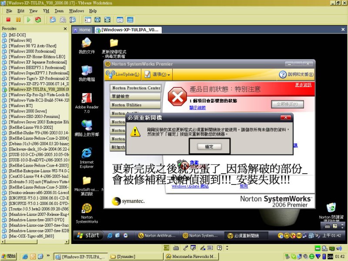
Task: Click the green Power On play icon
Action: tap(28, 20)
